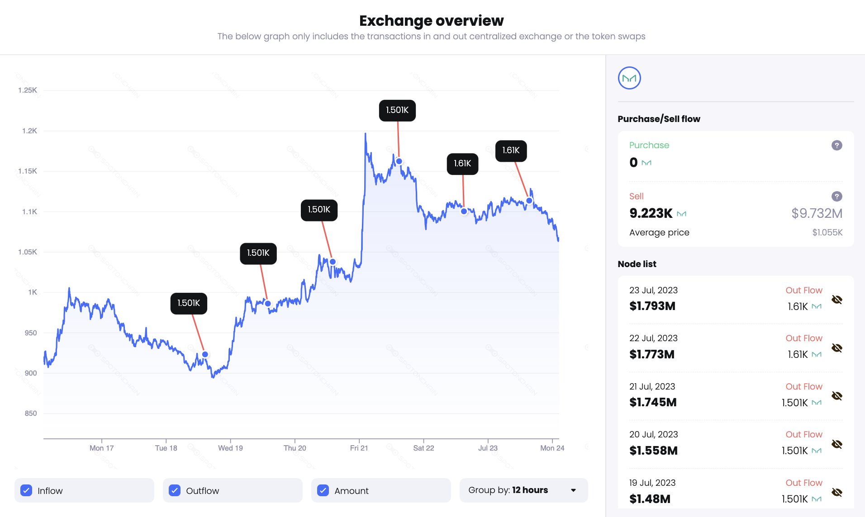Click the $1.745M node value
Image resolution: width=865 pixels, height=517 pixels.
pos(653,402)
